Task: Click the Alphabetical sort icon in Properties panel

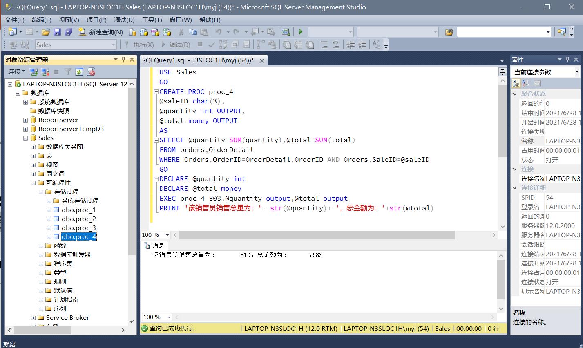Action: point(525,83)
